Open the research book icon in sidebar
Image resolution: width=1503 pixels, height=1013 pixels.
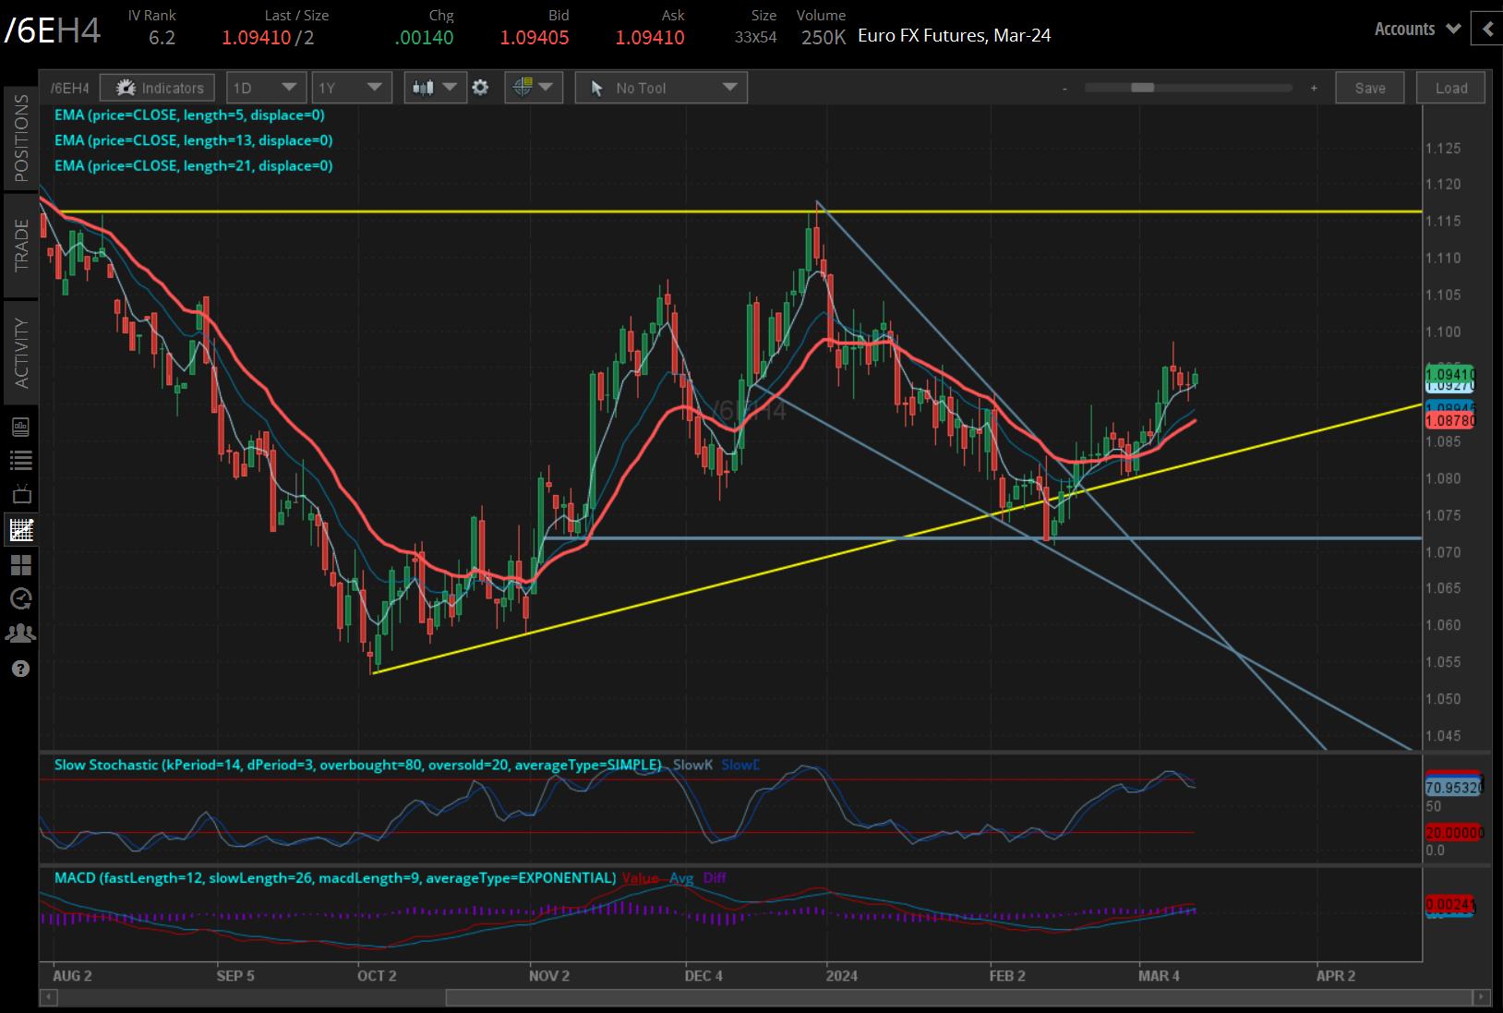(x=20, y=427)
